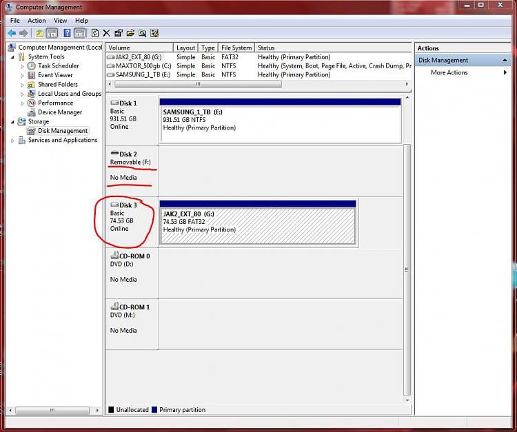The image size is (517, 432).
Task: Select Disk 2 Removable (F:) label
Action: (132, 172)
